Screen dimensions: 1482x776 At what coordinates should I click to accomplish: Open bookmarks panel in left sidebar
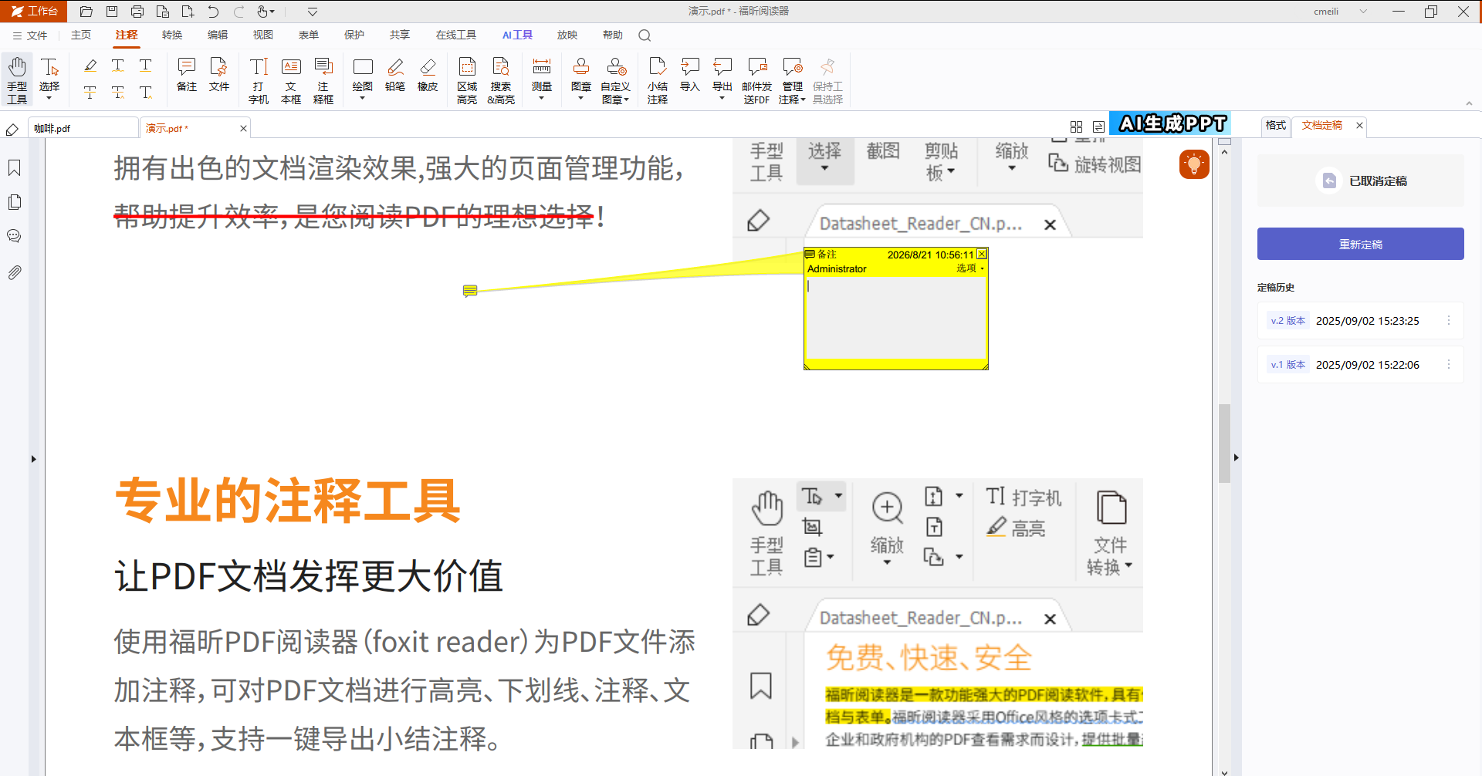tap(14, 168)
